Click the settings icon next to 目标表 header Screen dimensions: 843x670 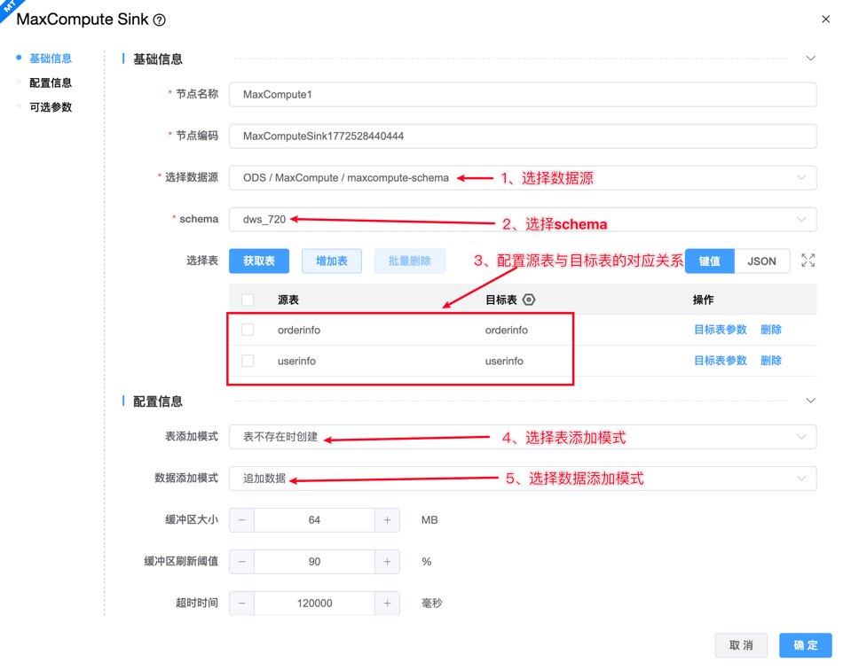click(529, 300)
